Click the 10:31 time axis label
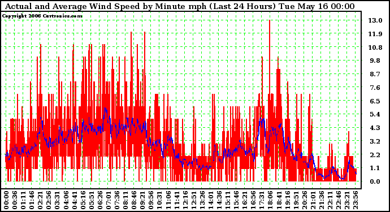 (x=159, y=200)
